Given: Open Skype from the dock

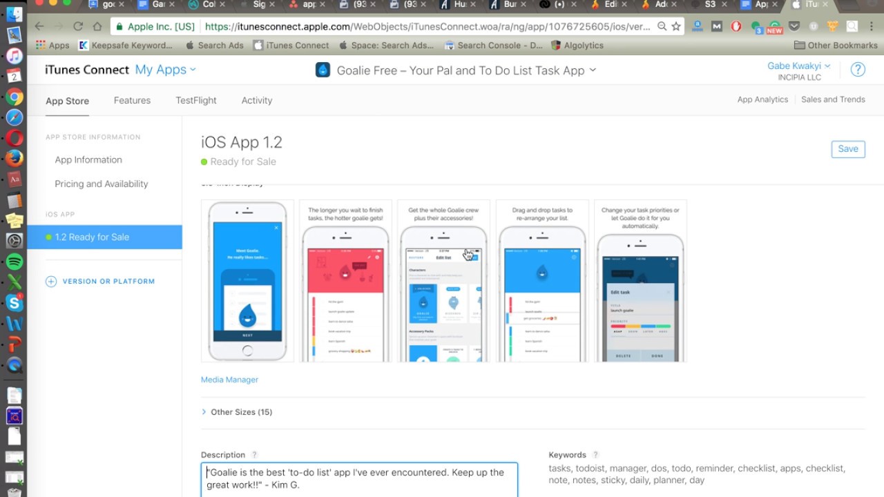Looking at the screenshot, I should tap(14, 302).
